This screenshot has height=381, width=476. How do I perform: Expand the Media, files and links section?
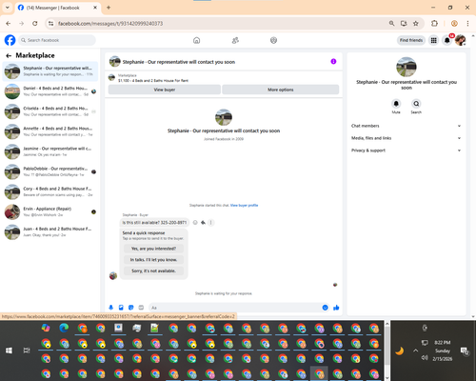[x=407, y=138]
